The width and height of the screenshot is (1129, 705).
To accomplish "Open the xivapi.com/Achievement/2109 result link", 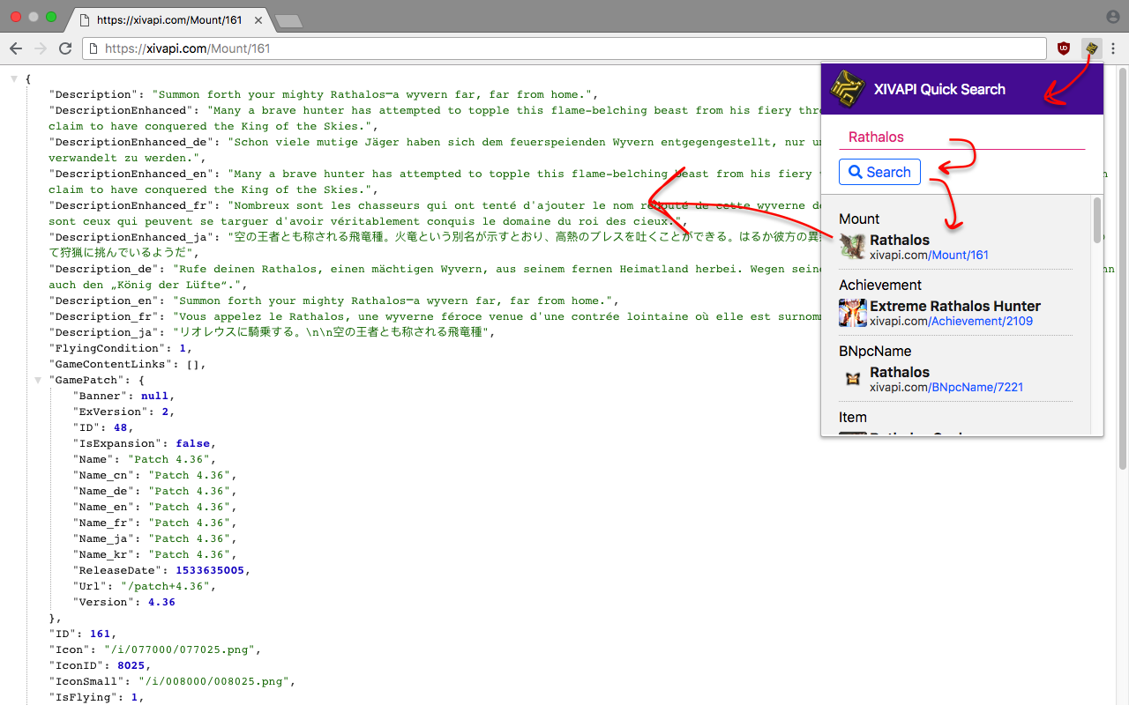I will [951, 322].
